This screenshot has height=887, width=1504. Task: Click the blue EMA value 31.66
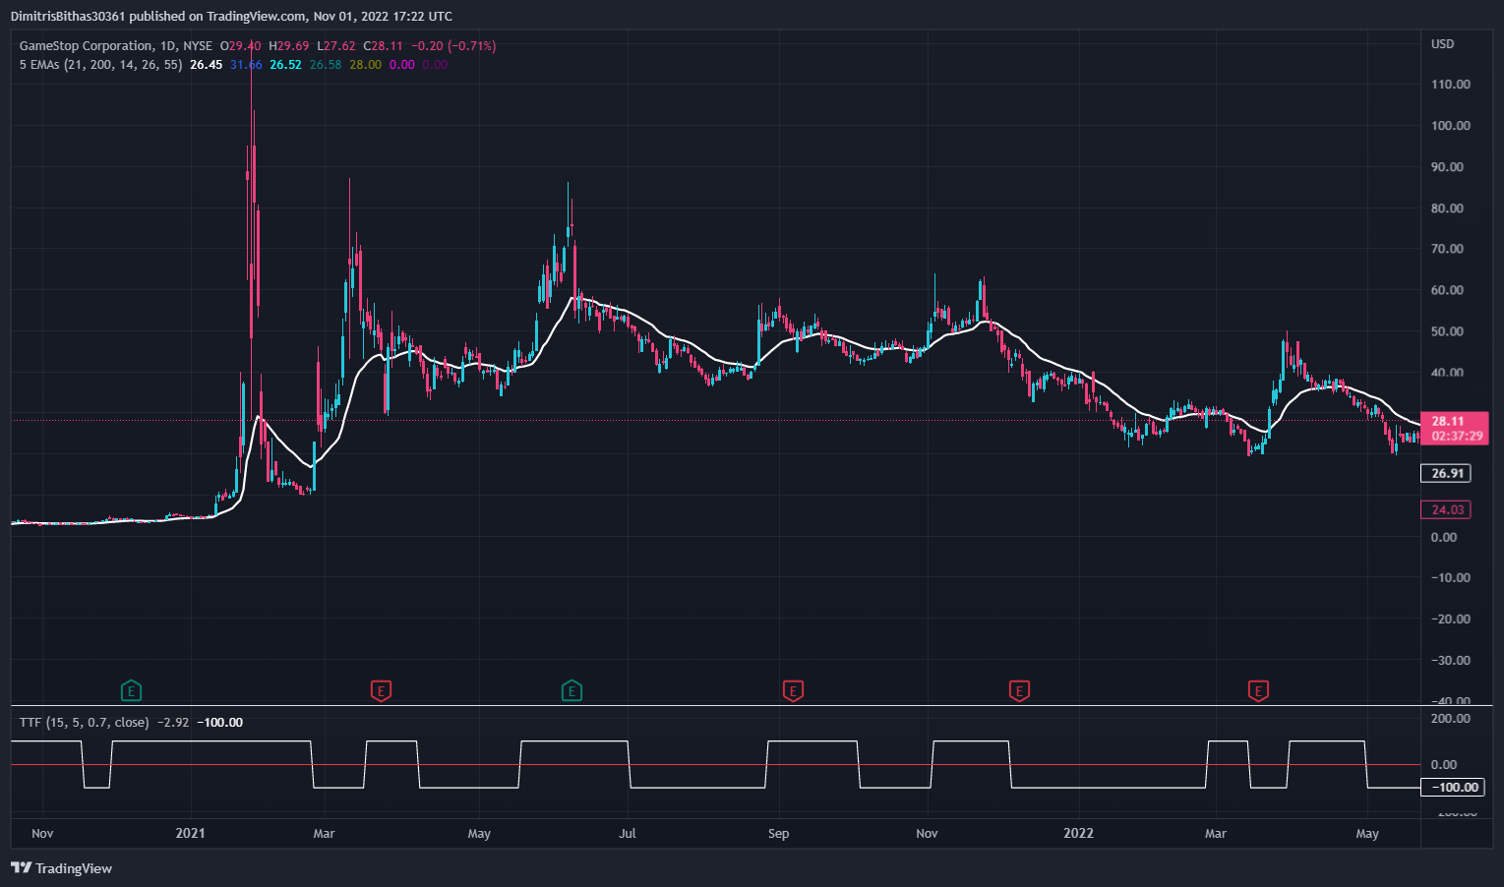click(246, 65)
